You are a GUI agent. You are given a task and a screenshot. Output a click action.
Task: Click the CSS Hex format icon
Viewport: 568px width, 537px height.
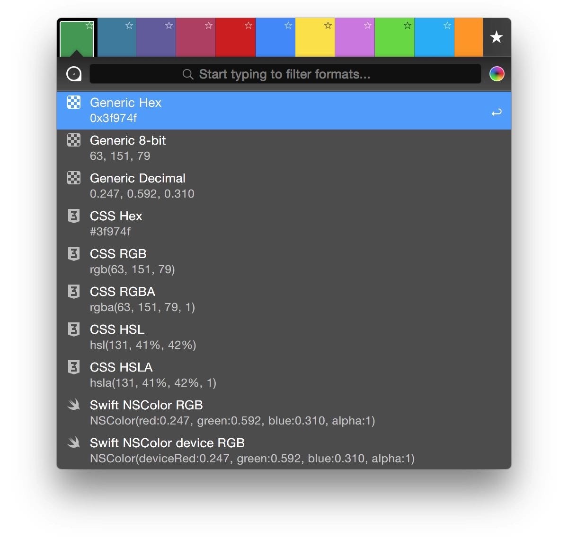click(74, 216)
